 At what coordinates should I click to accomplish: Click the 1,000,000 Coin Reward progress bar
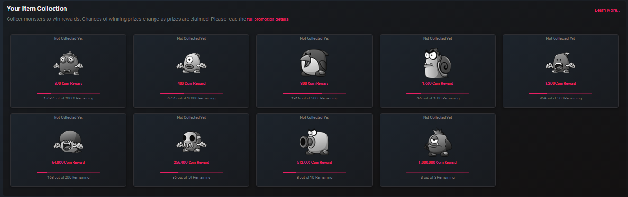click(x=437, y=173)
